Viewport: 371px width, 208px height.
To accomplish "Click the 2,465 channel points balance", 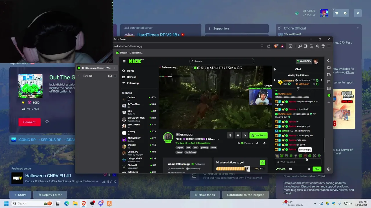I will [281, 169].
